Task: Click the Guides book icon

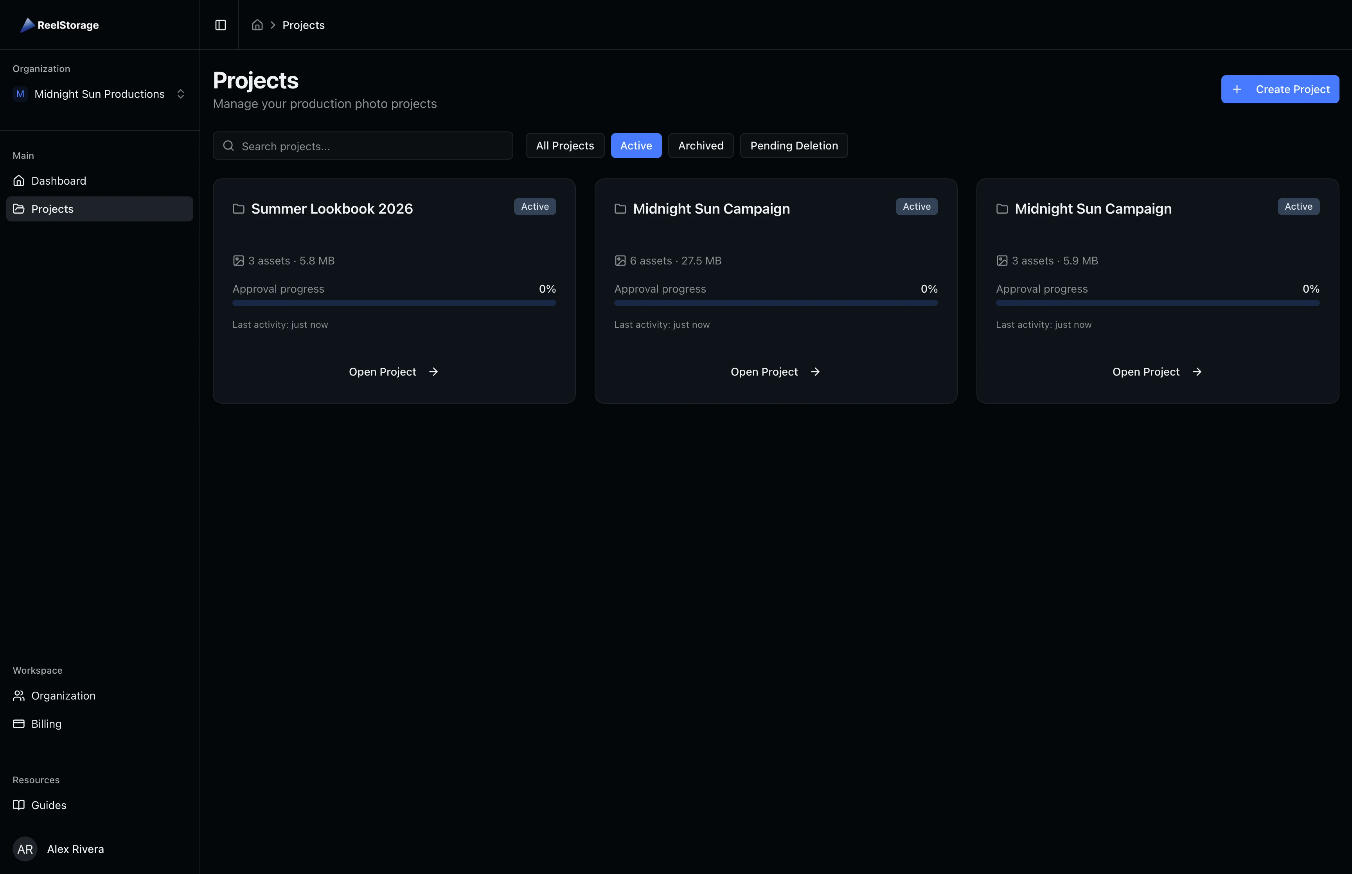Action: point(19,805)
